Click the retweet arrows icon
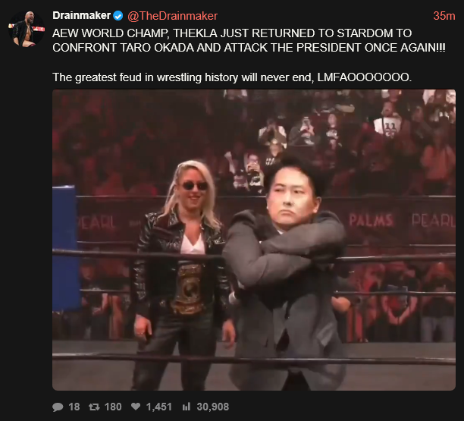Image resolution: width=464 pixels, height=421 pixels. coord(94,407)
